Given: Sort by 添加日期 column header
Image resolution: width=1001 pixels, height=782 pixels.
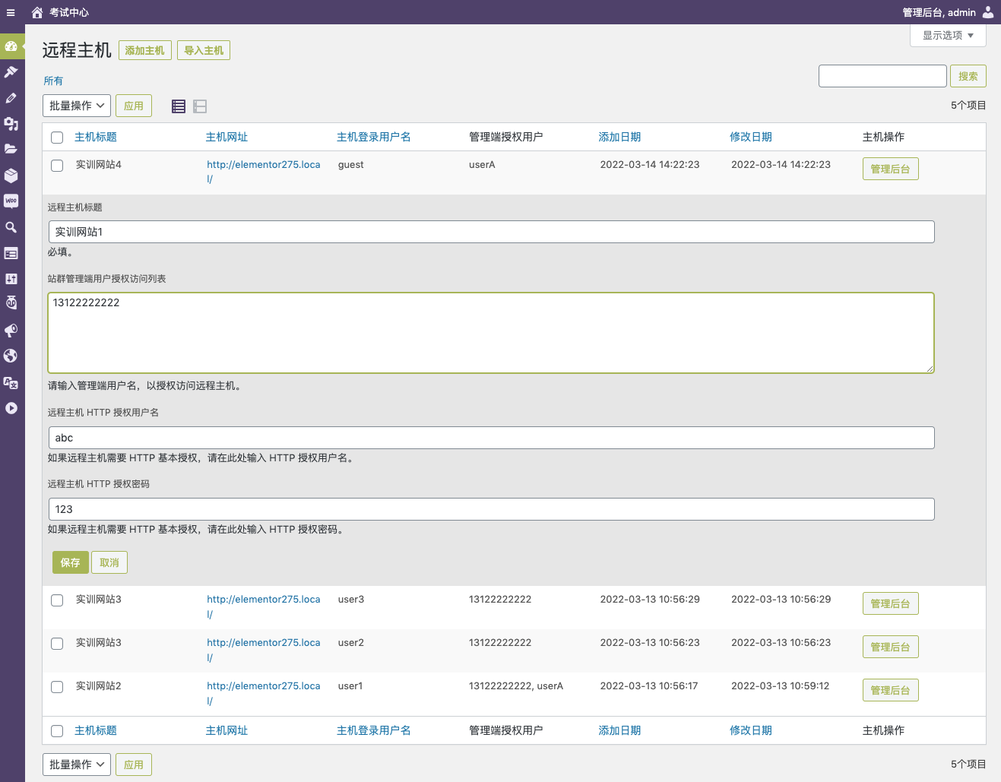Looking at the screenshot, I should tap(619, 137).
